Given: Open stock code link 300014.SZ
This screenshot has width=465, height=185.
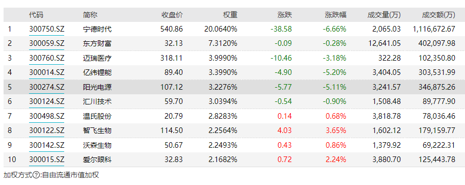Looking at the screenshot, I should pos(46,72).
